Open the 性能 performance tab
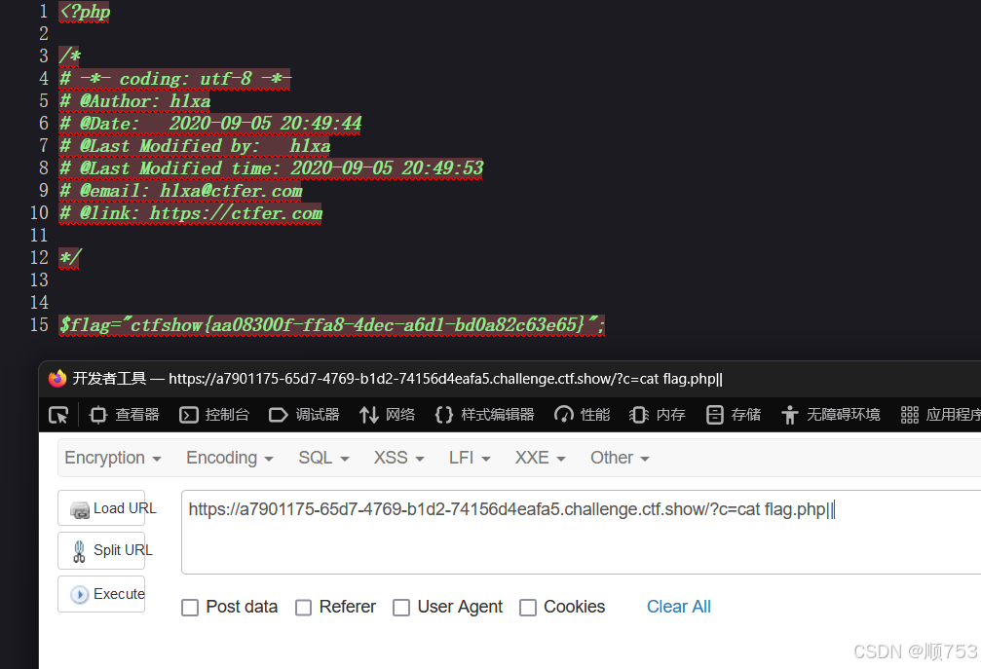The width and height of the screenshot is (981, 669). coord(582,415)
